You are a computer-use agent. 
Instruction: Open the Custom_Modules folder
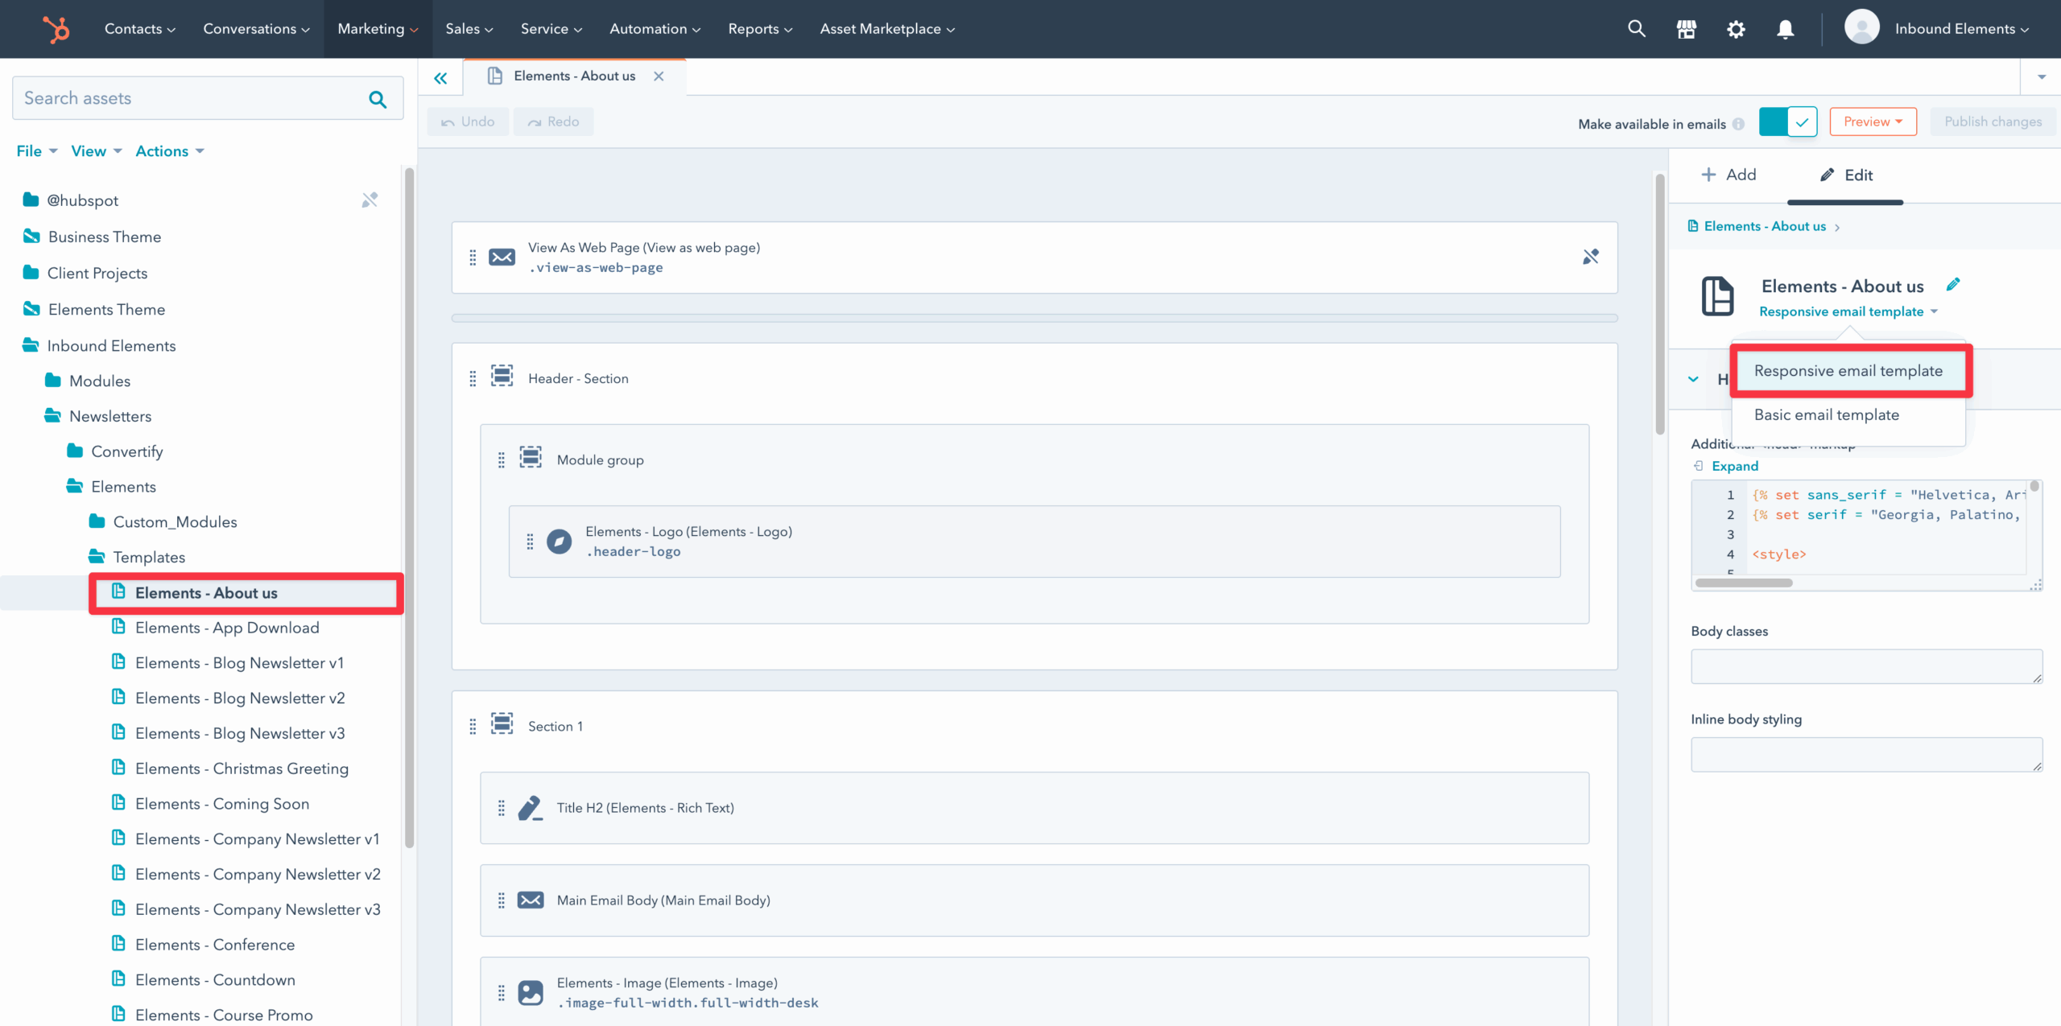click(175, 521)
